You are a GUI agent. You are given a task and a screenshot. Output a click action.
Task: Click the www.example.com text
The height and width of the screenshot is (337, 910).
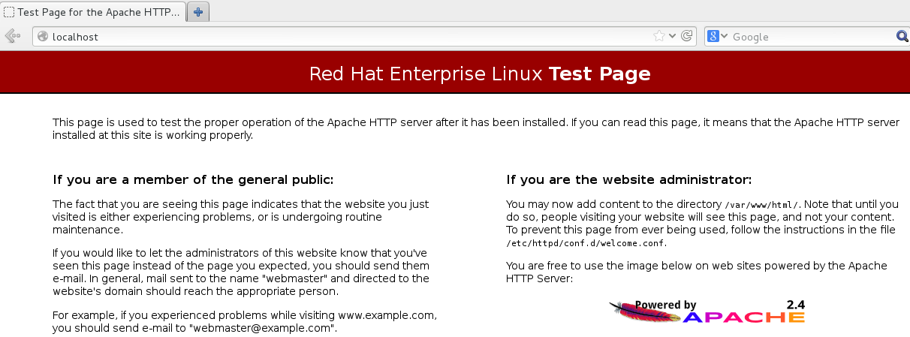386,315
